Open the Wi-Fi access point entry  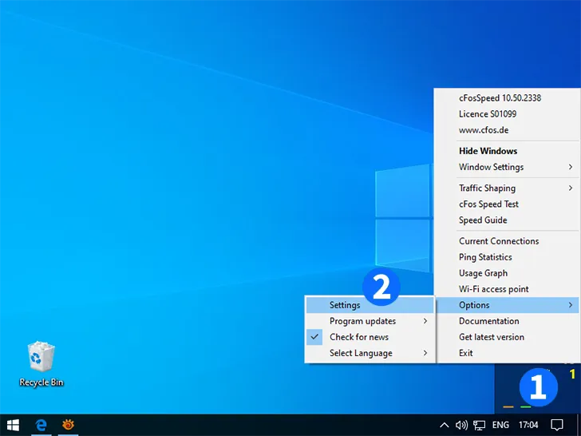[508, 289]
